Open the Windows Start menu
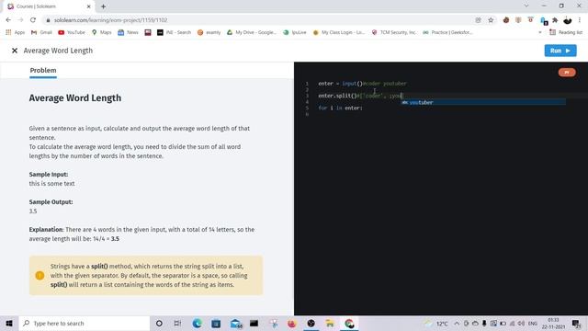The width and height of the screenshot is (588, 331). coord(9,323)
